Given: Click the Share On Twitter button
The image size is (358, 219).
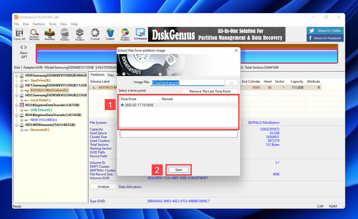Looking at the screenshot, I should tap(325, 31).
